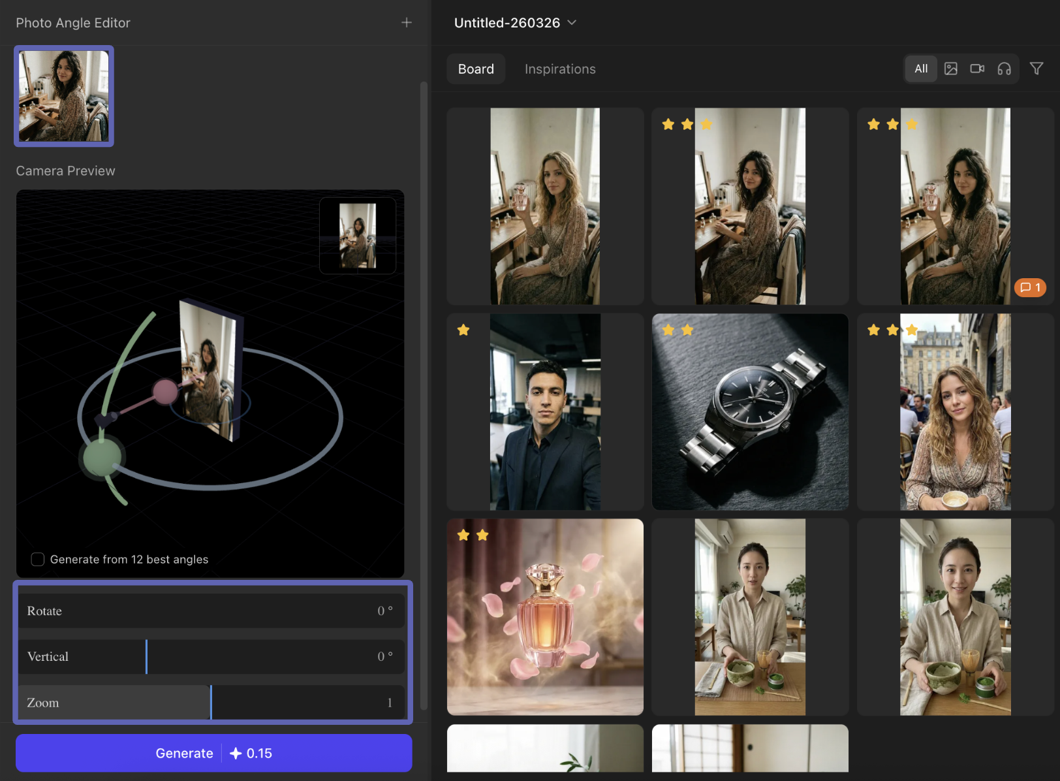This screenshot has width=1060, height=781.
Task: Enable Generate from 12 best angles
Action: (x=37, y=559)
